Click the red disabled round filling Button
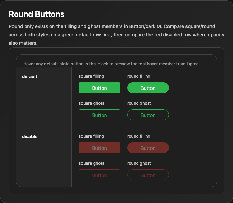 [x=148, y=148]
